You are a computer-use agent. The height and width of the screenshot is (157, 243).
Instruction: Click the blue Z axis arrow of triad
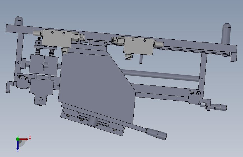click(18, 145)
